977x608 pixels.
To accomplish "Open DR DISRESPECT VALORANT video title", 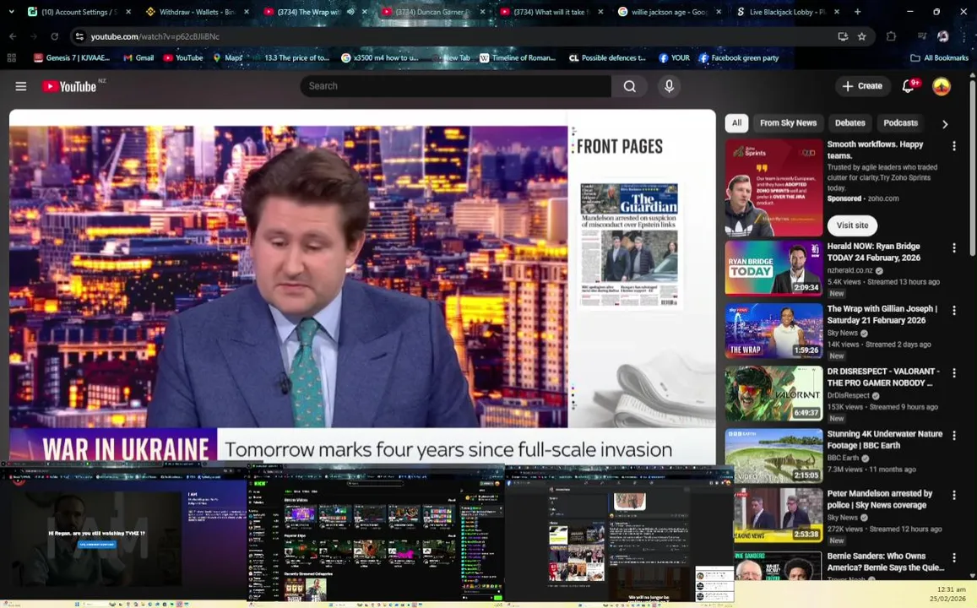I will 883,377.
